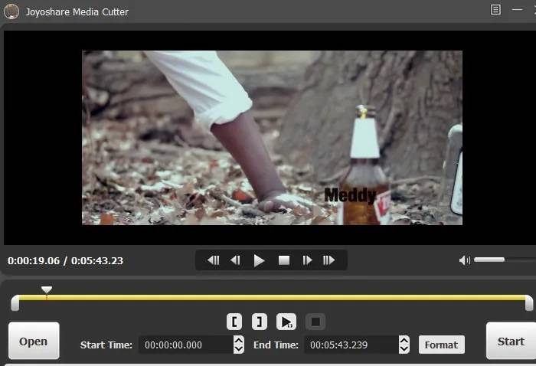This screenshot has height=366, width=536.
Task: Mute audio via the speaker icon
Action: pyautogui.click(x=465, y=260)
